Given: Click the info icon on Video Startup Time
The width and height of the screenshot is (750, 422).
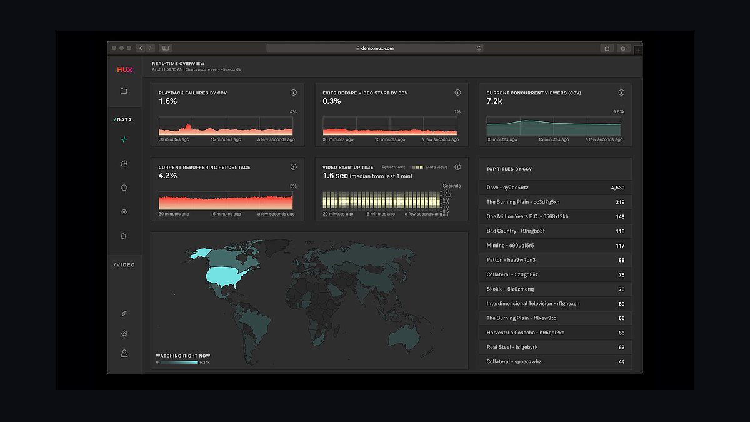Looking at the screenshot, I should click(457, 167).
